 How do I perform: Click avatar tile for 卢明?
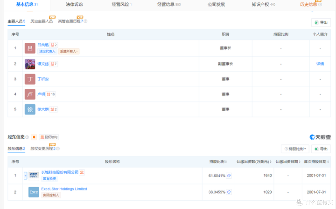(x=30, y=94)
